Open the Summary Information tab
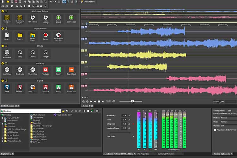 [x=166, y=154]
